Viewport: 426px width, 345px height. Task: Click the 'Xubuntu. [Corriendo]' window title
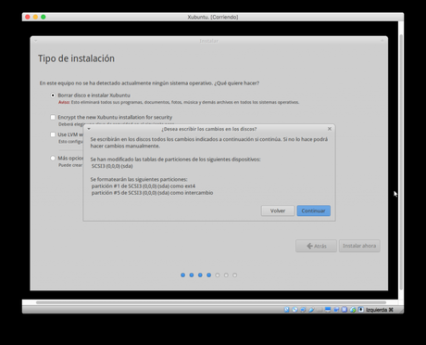tap(213, 17)
